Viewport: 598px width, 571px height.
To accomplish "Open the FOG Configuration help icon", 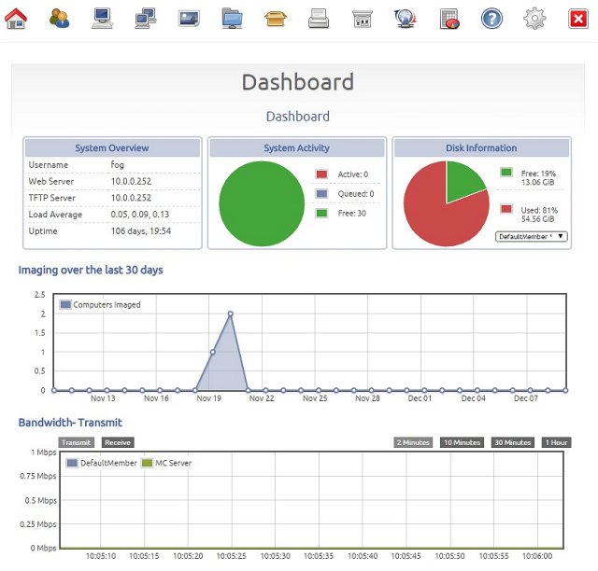I will (x=491, y=19).
